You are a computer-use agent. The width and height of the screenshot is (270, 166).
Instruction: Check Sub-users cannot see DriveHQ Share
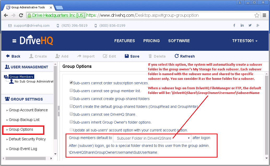tap(71, 114)
